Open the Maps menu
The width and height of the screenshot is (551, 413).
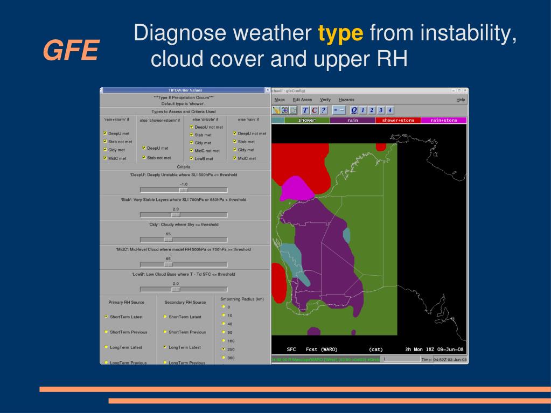click(280, 100)
